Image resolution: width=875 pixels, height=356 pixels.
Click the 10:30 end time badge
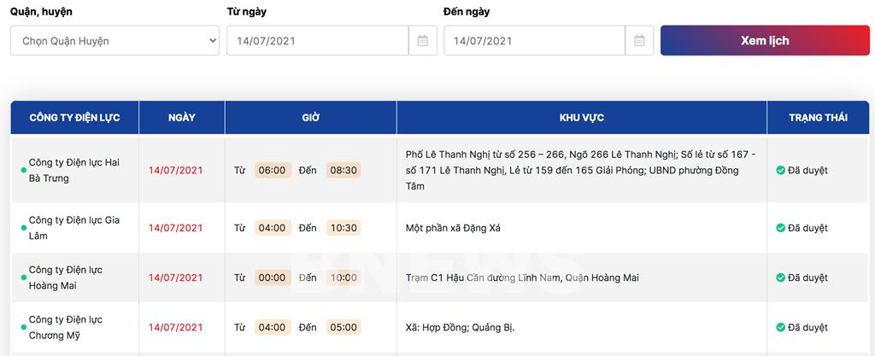pyautogui.click(x=344, y=228)
